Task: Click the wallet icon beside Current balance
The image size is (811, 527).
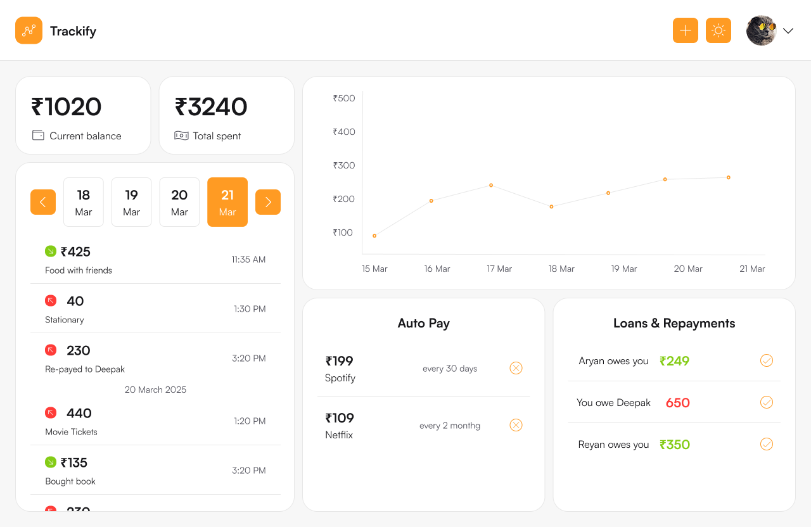Action: [38, 136]
